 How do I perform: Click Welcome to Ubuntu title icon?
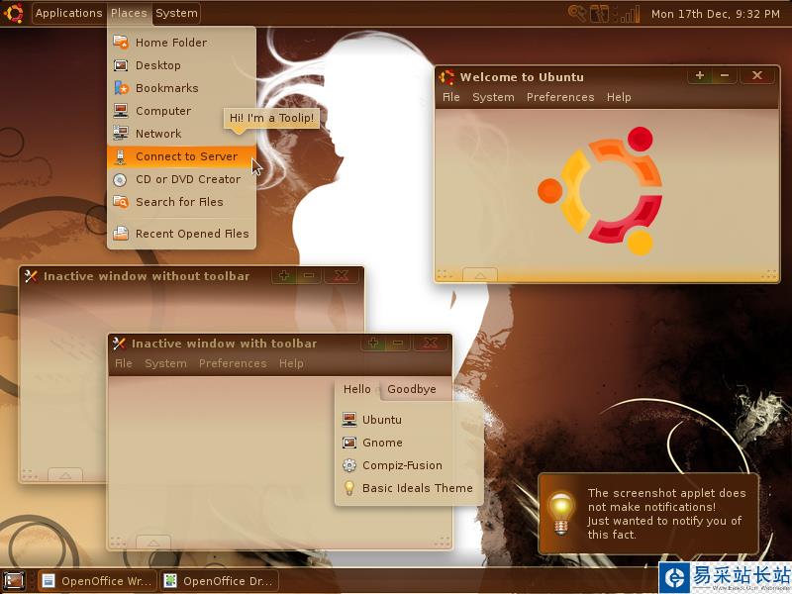click(446, 77)
